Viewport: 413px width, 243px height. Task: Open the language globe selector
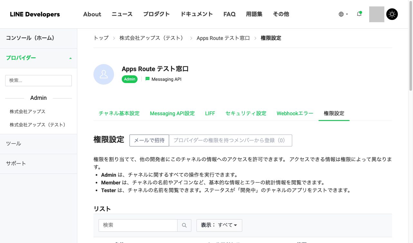[343, 14]
